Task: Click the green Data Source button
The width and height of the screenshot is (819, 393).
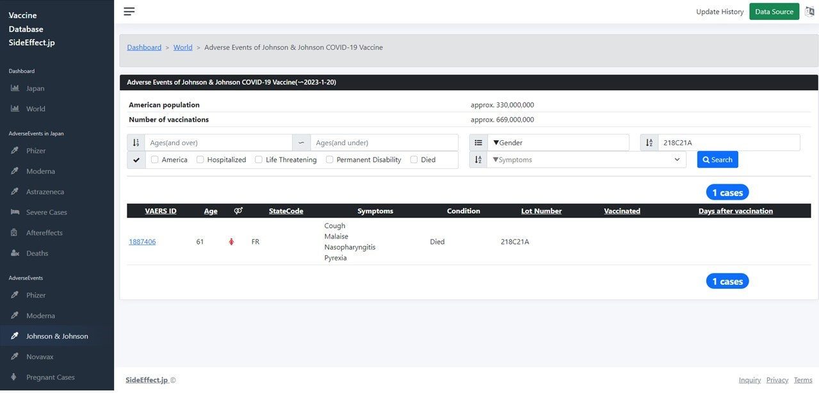Action: (774, 12)
